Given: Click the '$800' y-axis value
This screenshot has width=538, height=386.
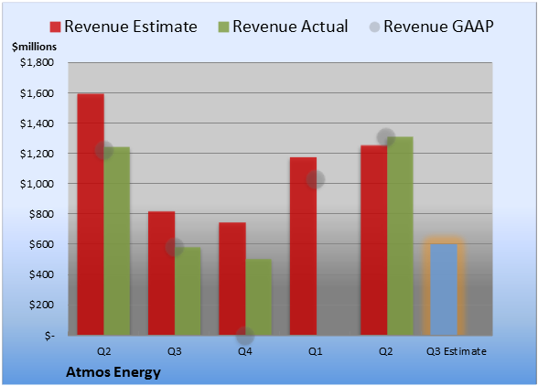Looking at the screenshot, I should tap(41, 214).
